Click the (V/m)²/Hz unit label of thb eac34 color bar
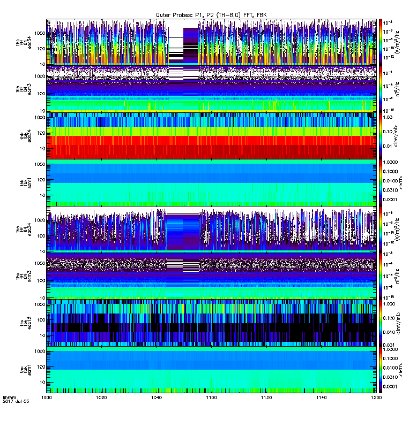The height and width of the screenshot is (428, 402). coord(397,42)
